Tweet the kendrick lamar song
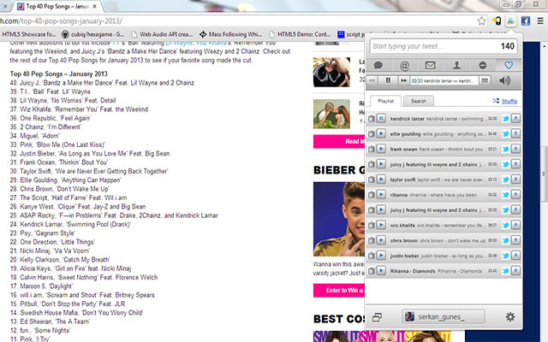Viewport: 548px width, 342px height. (505, 119)
